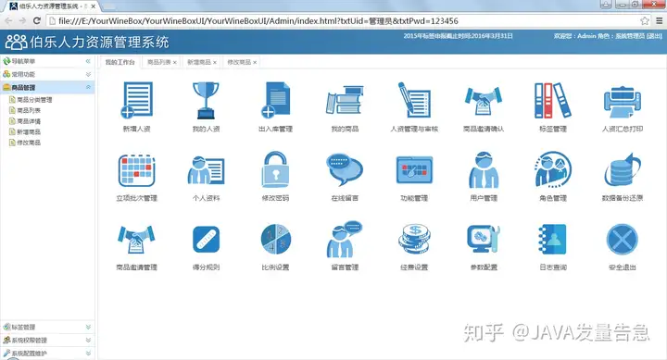Expand the 常用功能 sidebar section
This screenshot has height=360, width=667.
[47, 74]
